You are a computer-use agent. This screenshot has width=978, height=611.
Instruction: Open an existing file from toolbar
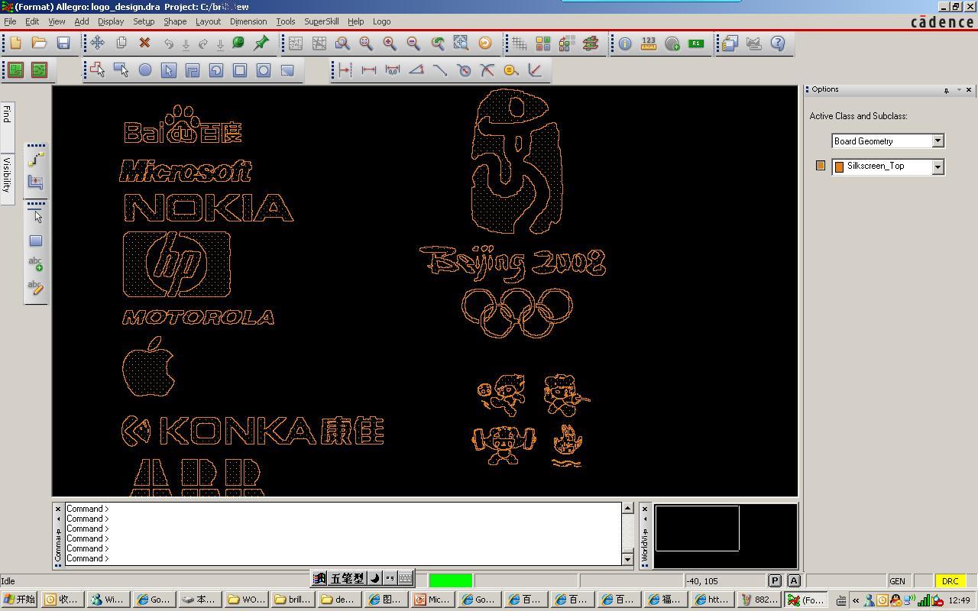pyautogui.click(x=39, y=44)
